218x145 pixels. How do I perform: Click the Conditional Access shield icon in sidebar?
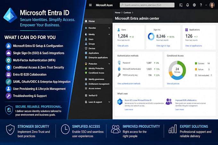coord(86,73)
